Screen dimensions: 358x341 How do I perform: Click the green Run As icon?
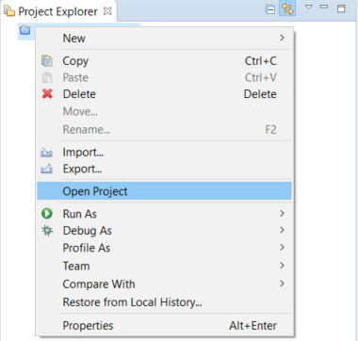point(47,214)
